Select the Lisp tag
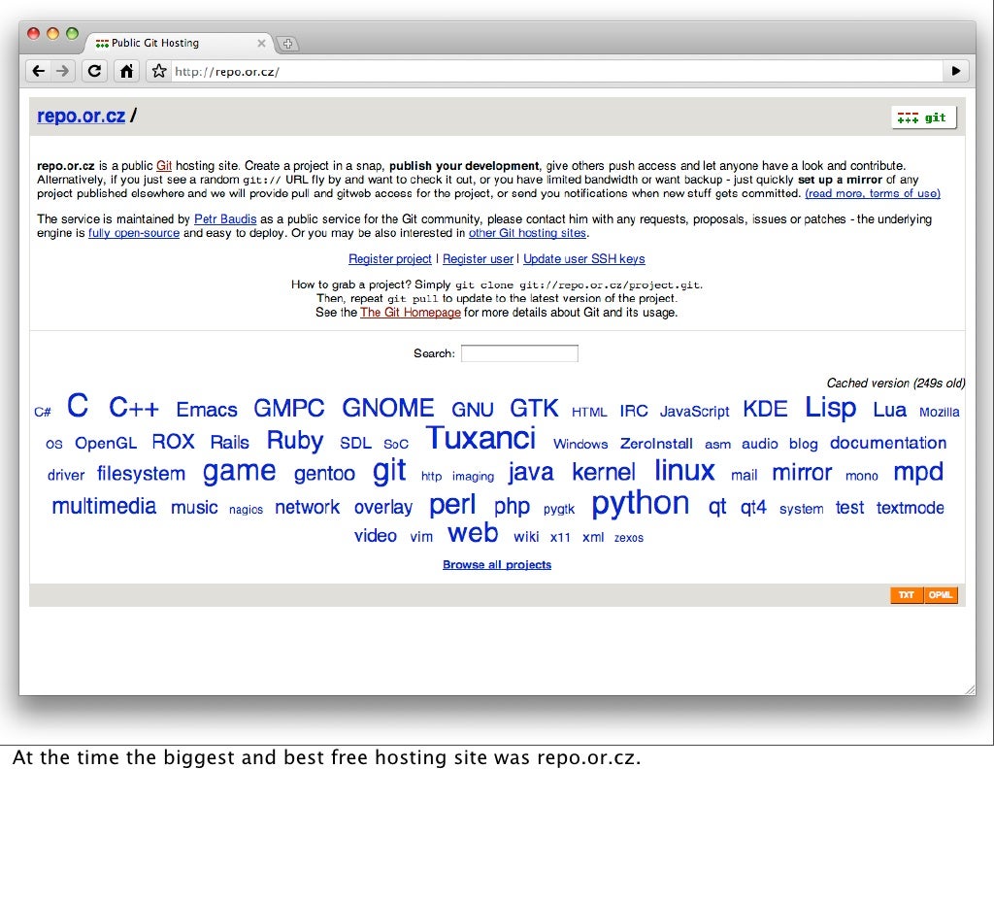 click(831, 408)
